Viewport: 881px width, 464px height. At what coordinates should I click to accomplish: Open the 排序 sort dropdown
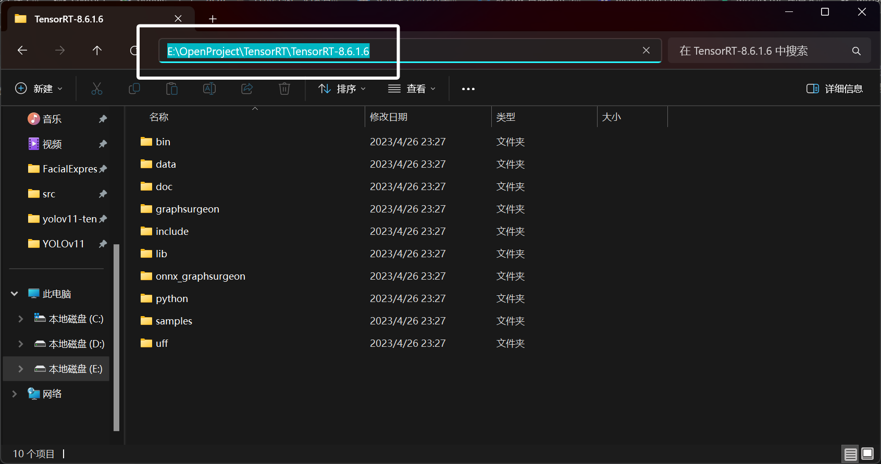(x=342, y=89)
